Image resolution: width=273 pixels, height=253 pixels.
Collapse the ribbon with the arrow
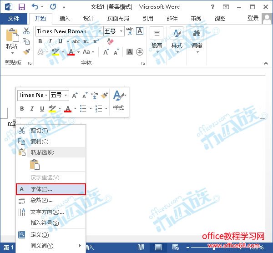point(266,63)
